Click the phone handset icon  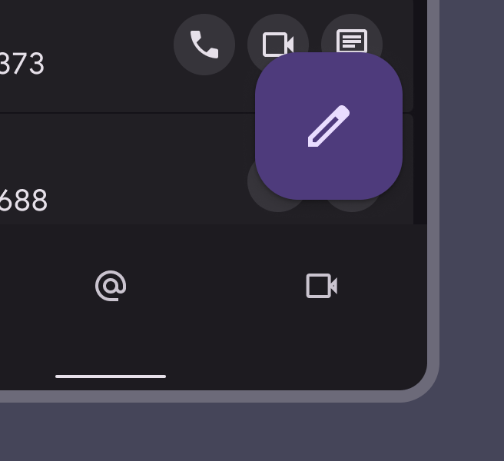coord(204,45)
